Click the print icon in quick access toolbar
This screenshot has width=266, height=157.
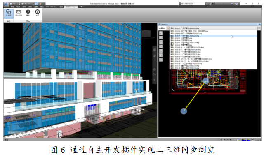(22, 4)
